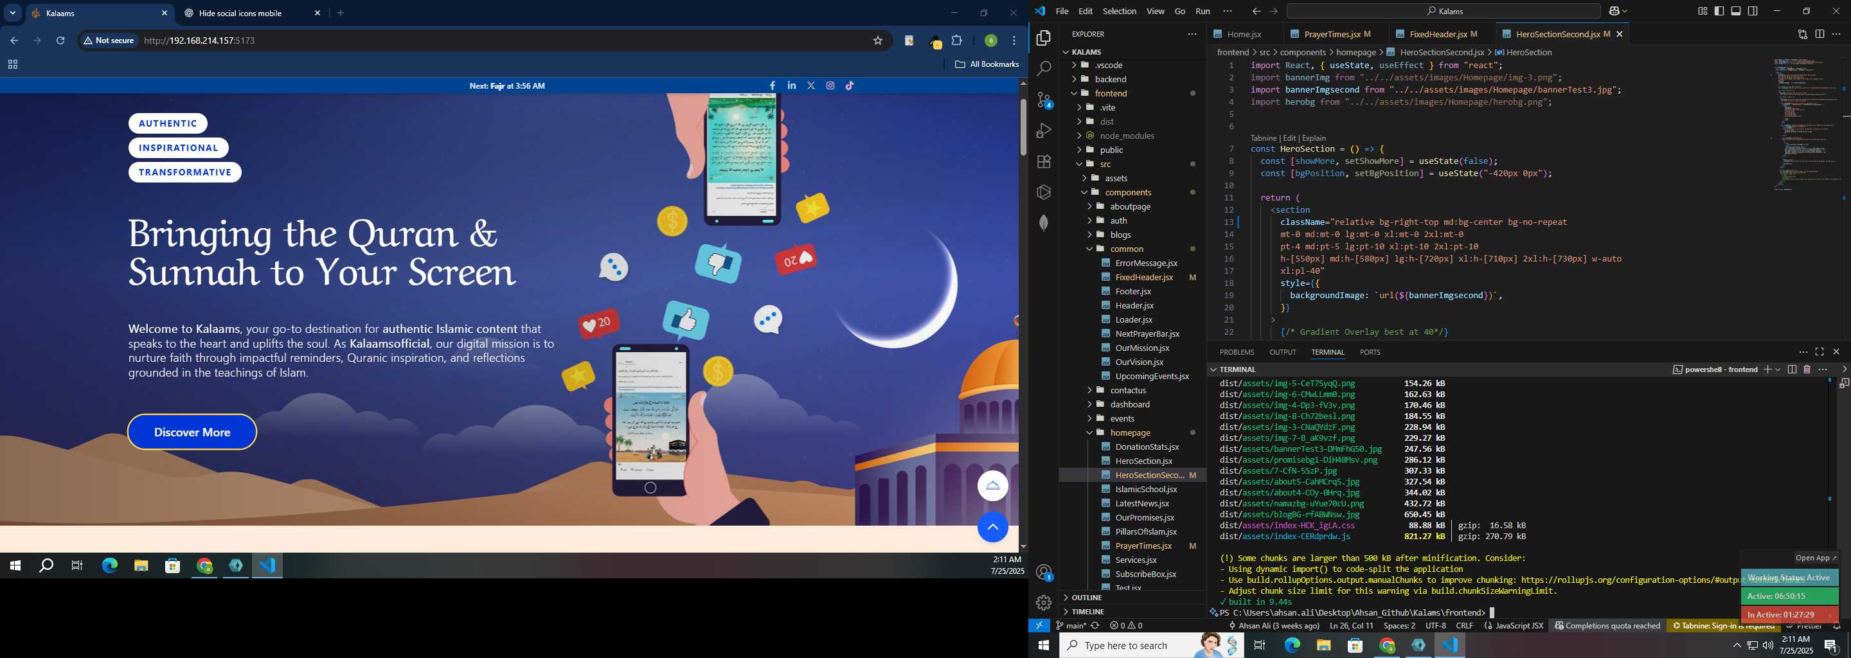Viewport: 1851px width, 658px height.
Task: Open Windows notification center icon
Action: click(1831, 645)
